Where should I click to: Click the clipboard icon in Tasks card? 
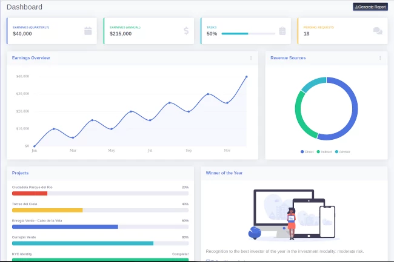point(282,31)
